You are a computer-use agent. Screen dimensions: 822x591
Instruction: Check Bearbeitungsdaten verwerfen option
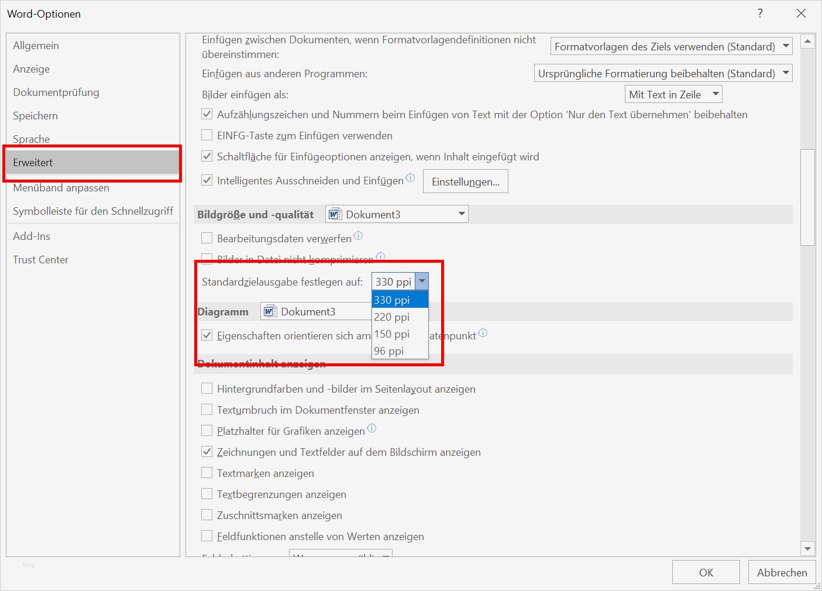pos(207,238)
